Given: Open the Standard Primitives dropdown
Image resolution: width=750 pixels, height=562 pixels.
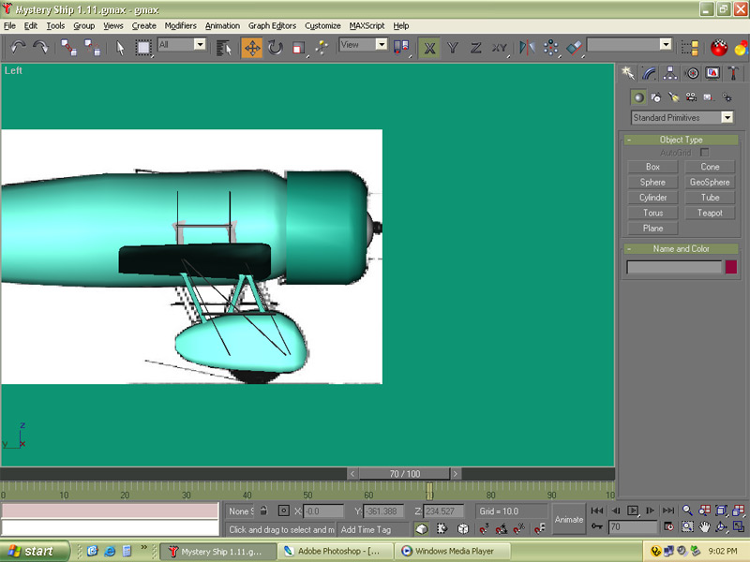Looking at the screenshot, I should click(727, 118).
